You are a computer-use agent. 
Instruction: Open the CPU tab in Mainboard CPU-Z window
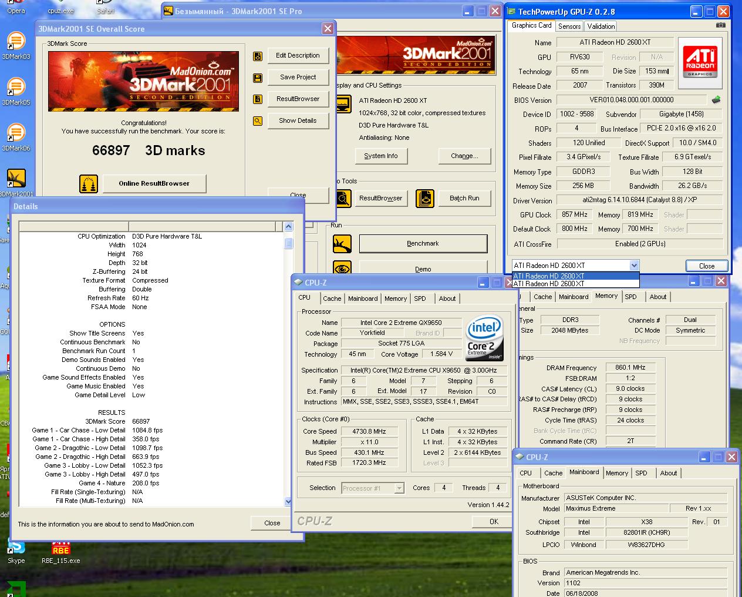point(525,473)
